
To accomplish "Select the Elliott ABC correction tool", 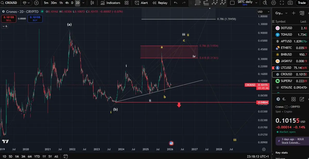I will [222, 3].
